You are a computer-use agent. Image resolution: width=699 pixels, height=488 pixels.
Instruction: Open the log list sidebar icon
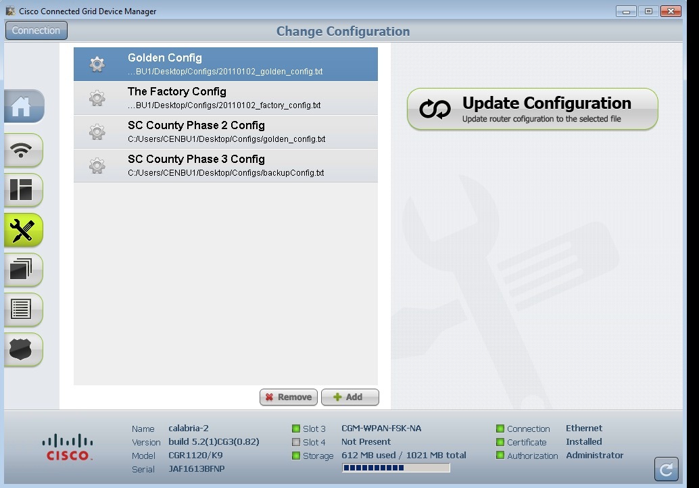coord(23,310)
